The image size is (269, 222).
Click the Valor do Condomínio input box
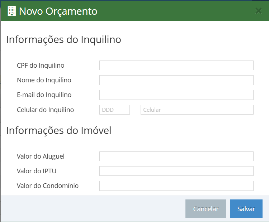[176, 186]
